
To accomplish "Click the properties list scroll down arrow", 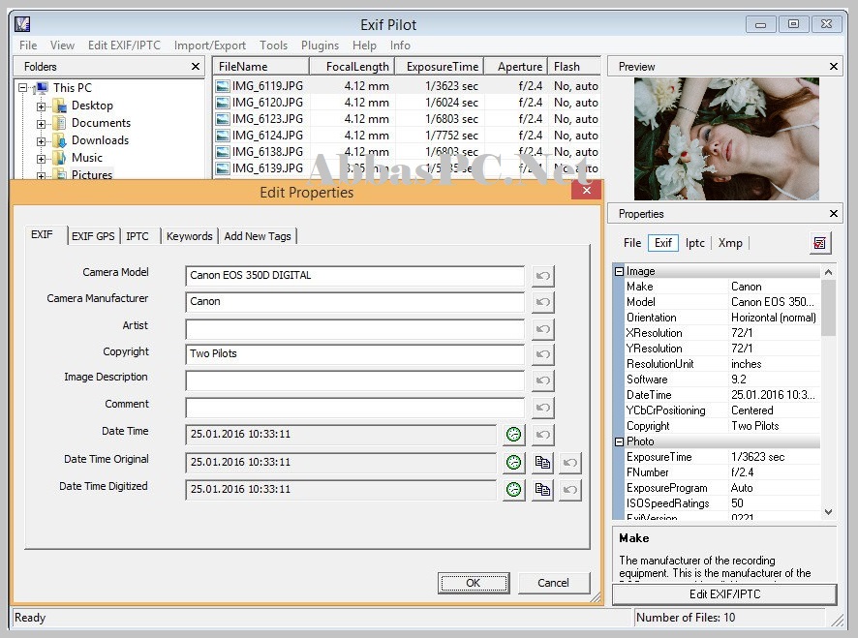I will point(828,512).
